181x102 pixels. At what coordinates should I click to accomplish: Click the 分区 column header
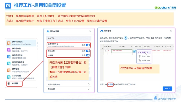105,46
